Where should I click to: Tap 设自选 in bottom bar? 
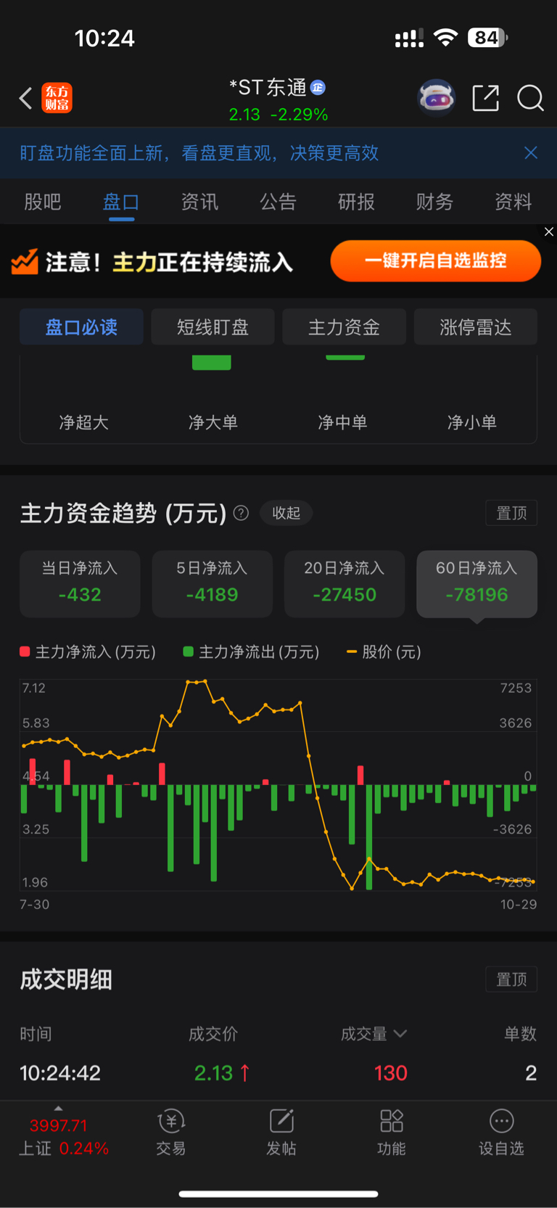click(501, 1132)
